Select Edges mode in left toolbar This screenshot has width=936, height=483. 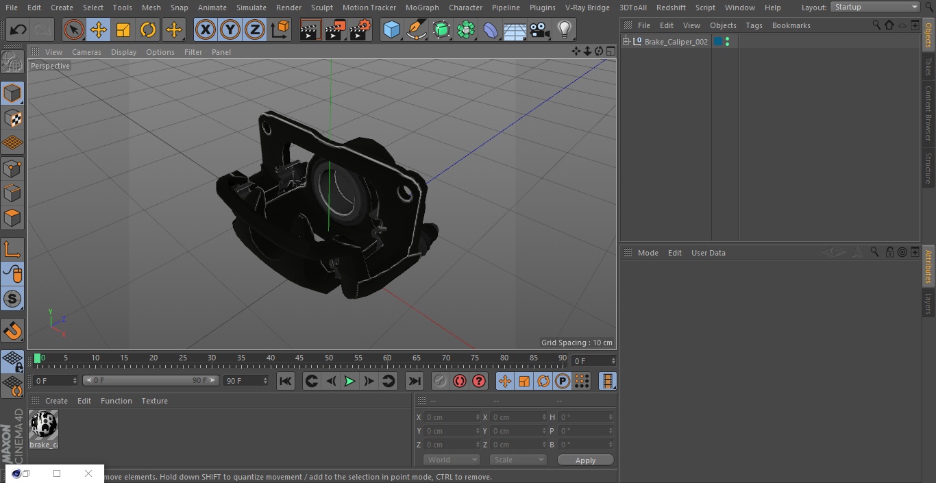12,193
